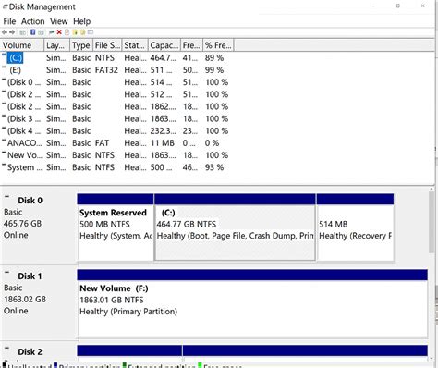Open the Action menu
Image resolution: width=438 pixels, height=368 pixels.
33,21
